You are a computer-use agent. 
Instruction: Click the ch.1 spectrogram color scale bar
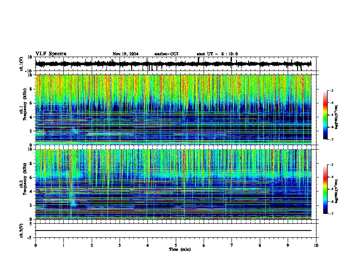click(x=325, y=115)
